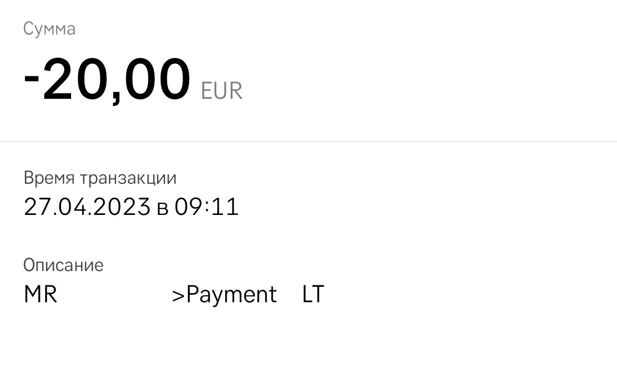Click the "LT" country code
This screenshot has width=617, height=367.
(x=313, y=295)
